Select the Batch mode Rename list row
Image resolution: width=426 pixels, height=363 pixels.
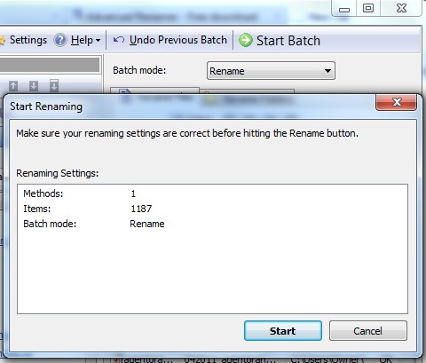click(x=212, y=224)
